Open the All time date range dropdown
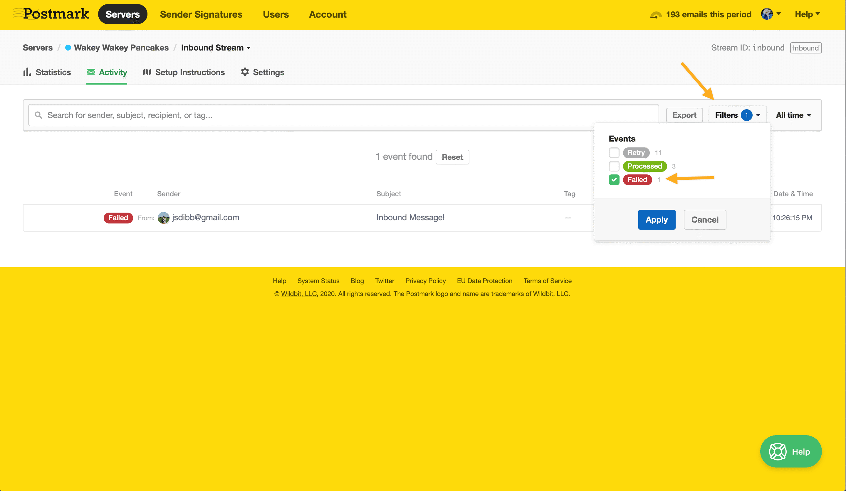Screen dimensions: 846x491 [794, 115]
